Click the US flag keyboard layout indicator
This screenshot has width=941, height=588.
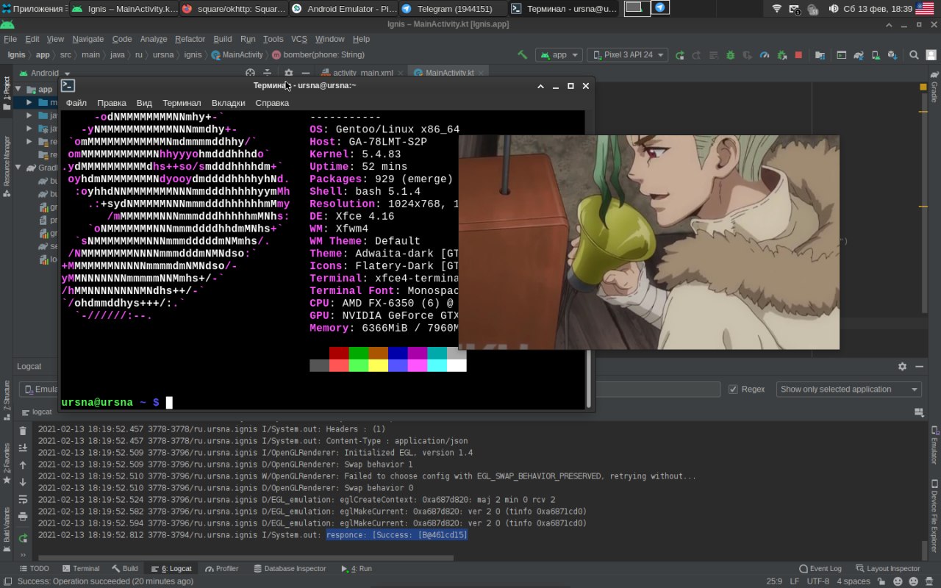coord(924,9)
